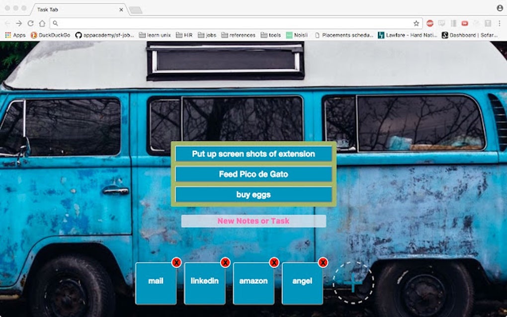
Task: Reload the page
Action: click(x=31, y=23)
